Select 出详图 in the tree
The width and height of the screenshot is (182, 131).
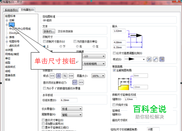[9, 50]
